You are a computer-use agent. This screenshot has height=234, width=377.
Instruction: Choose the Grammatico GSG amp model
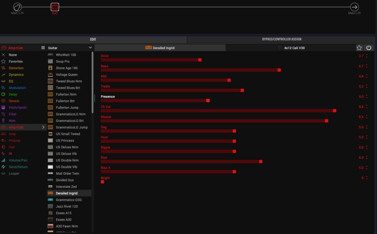click(69, 200)
